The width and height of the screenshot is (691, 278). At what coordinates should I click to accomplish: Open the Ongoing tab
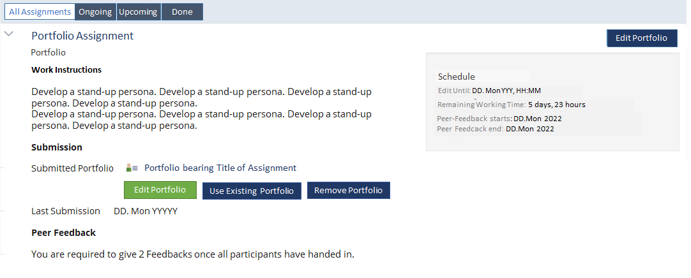click(x=95, y=12)
